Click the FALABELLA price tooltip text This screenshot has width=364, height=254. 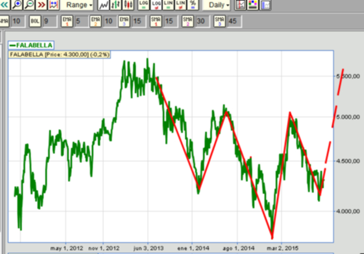point(59,55)
